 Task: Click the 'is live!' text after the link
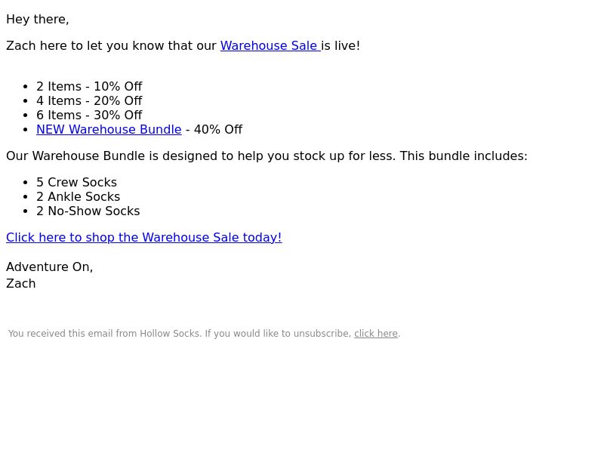click(341, 45)
